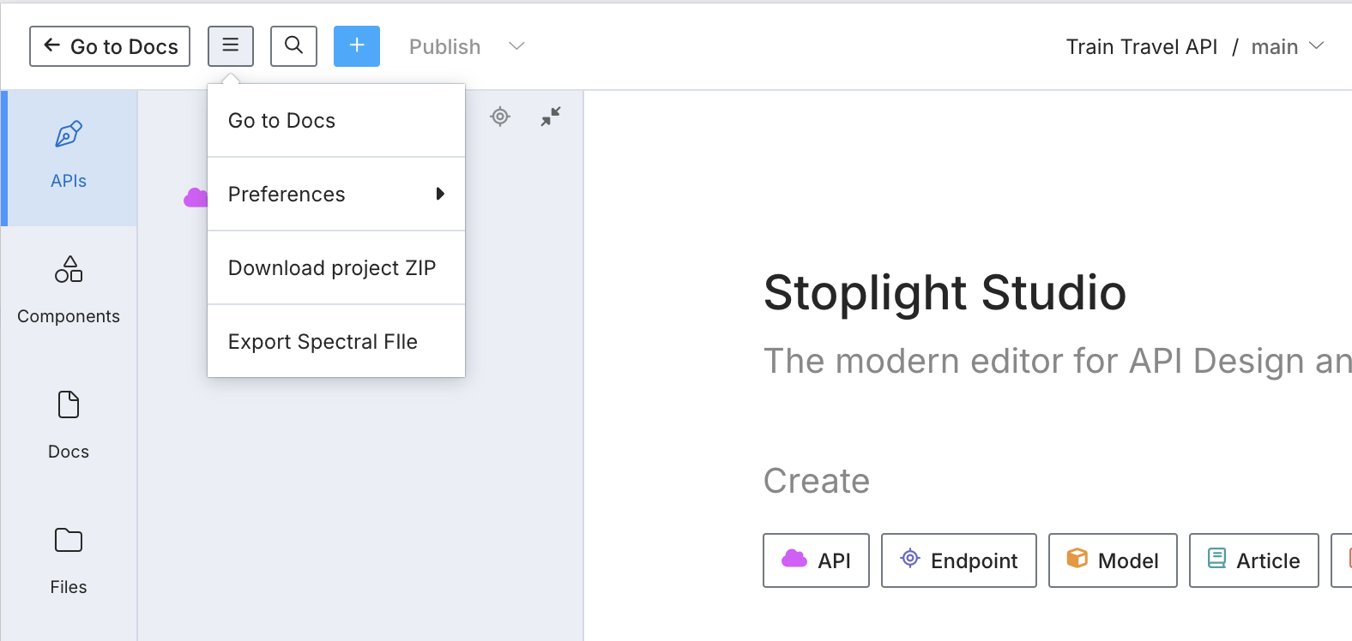This screenshot has height=641, width=1352.
Task: Open the Files sidebar panel
Action: pos(69,561)
